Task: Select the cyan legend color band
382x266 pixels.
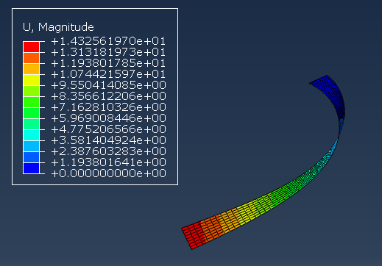Action: [x=31, y=135]
